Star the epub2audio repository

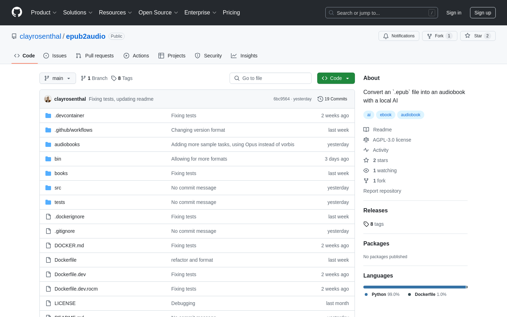pyautogui.click(x=478, y=36)
